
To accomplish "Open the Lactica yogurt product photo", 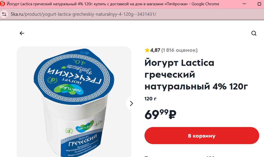I will [x=74, y=102].
